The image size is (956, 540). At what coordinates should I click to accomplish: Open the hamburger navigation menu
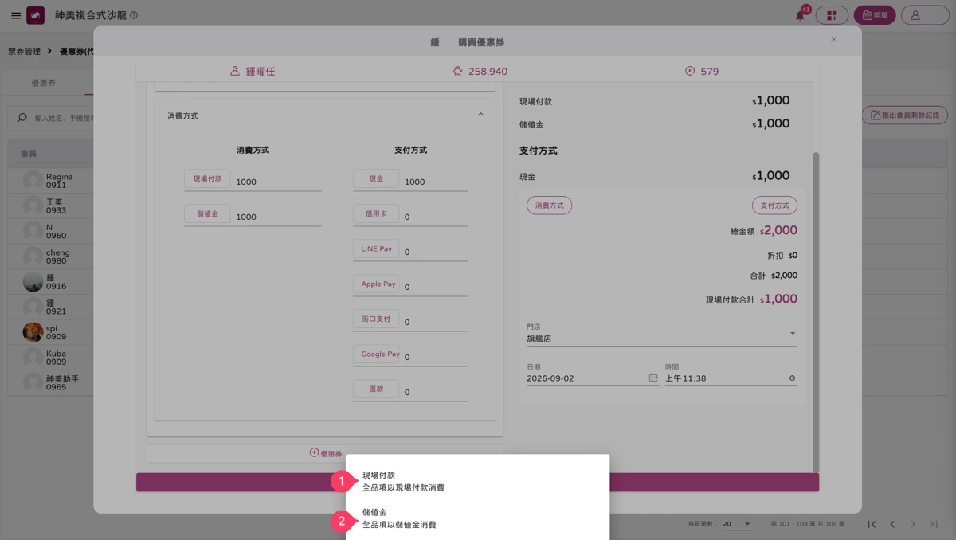tap(16, 15)
